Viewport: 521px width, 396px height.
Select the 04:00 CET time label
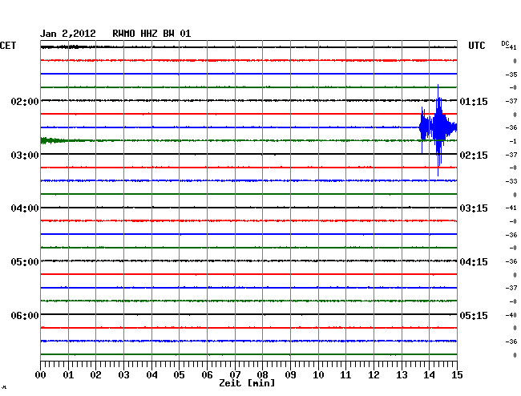[25, 208]
